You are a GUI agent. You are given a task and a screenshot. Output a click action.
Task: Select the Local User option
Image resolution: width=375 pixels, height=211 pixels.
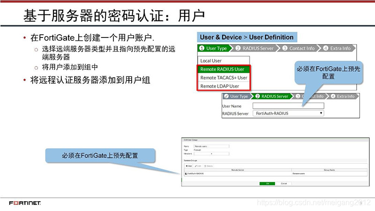point(224,60)
